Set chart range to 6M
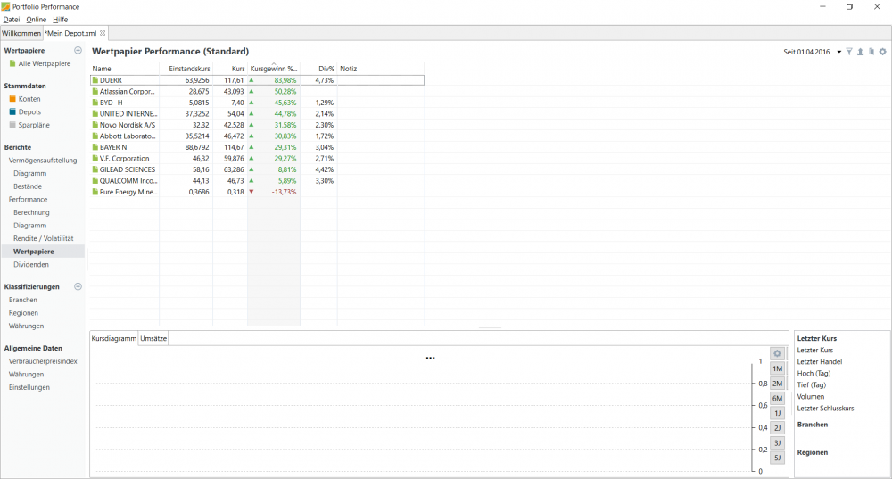The height and width of the screenshot is (479, 892). [777, 398]
